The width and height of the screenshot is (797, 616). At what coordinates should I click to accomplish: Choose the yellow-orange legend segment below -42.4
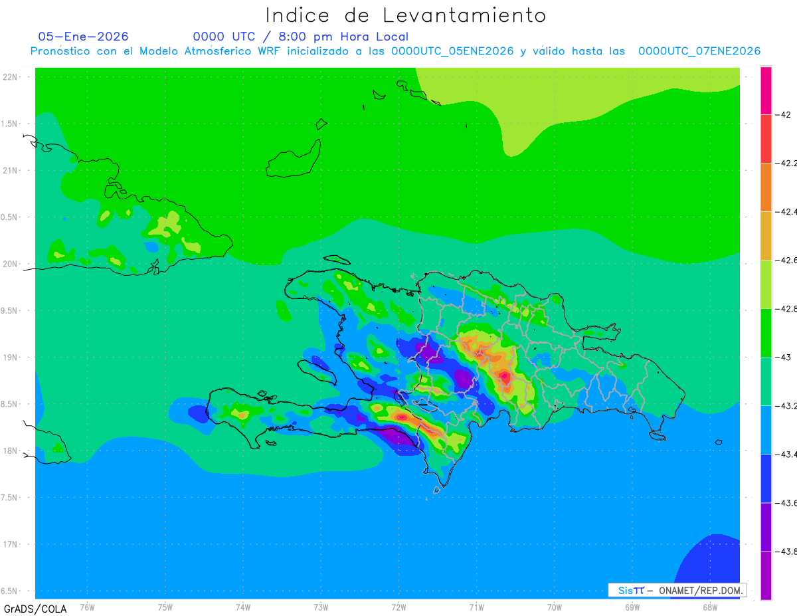[766, 235]
